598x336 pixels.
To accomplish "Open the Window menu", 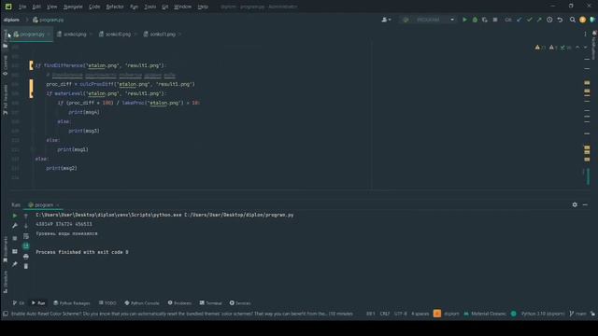I will pyautogui.click(x=183, y=7).
